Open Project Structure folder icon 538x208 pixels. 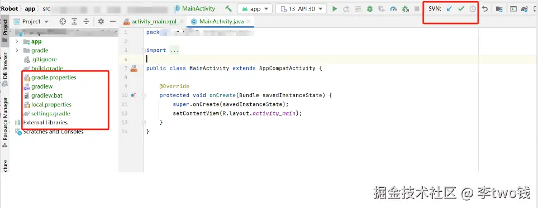point(499,9)
